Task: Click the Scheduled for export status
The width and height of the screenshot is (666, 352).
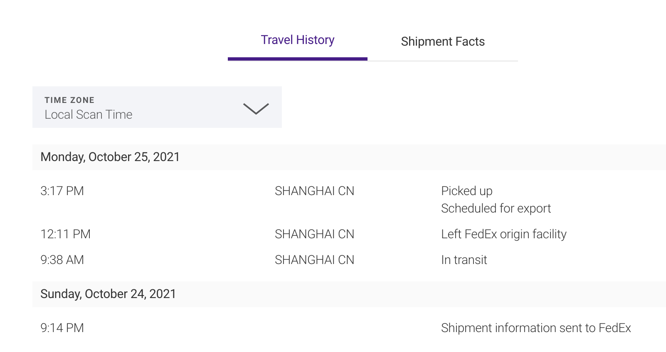Action: point(496,208)
